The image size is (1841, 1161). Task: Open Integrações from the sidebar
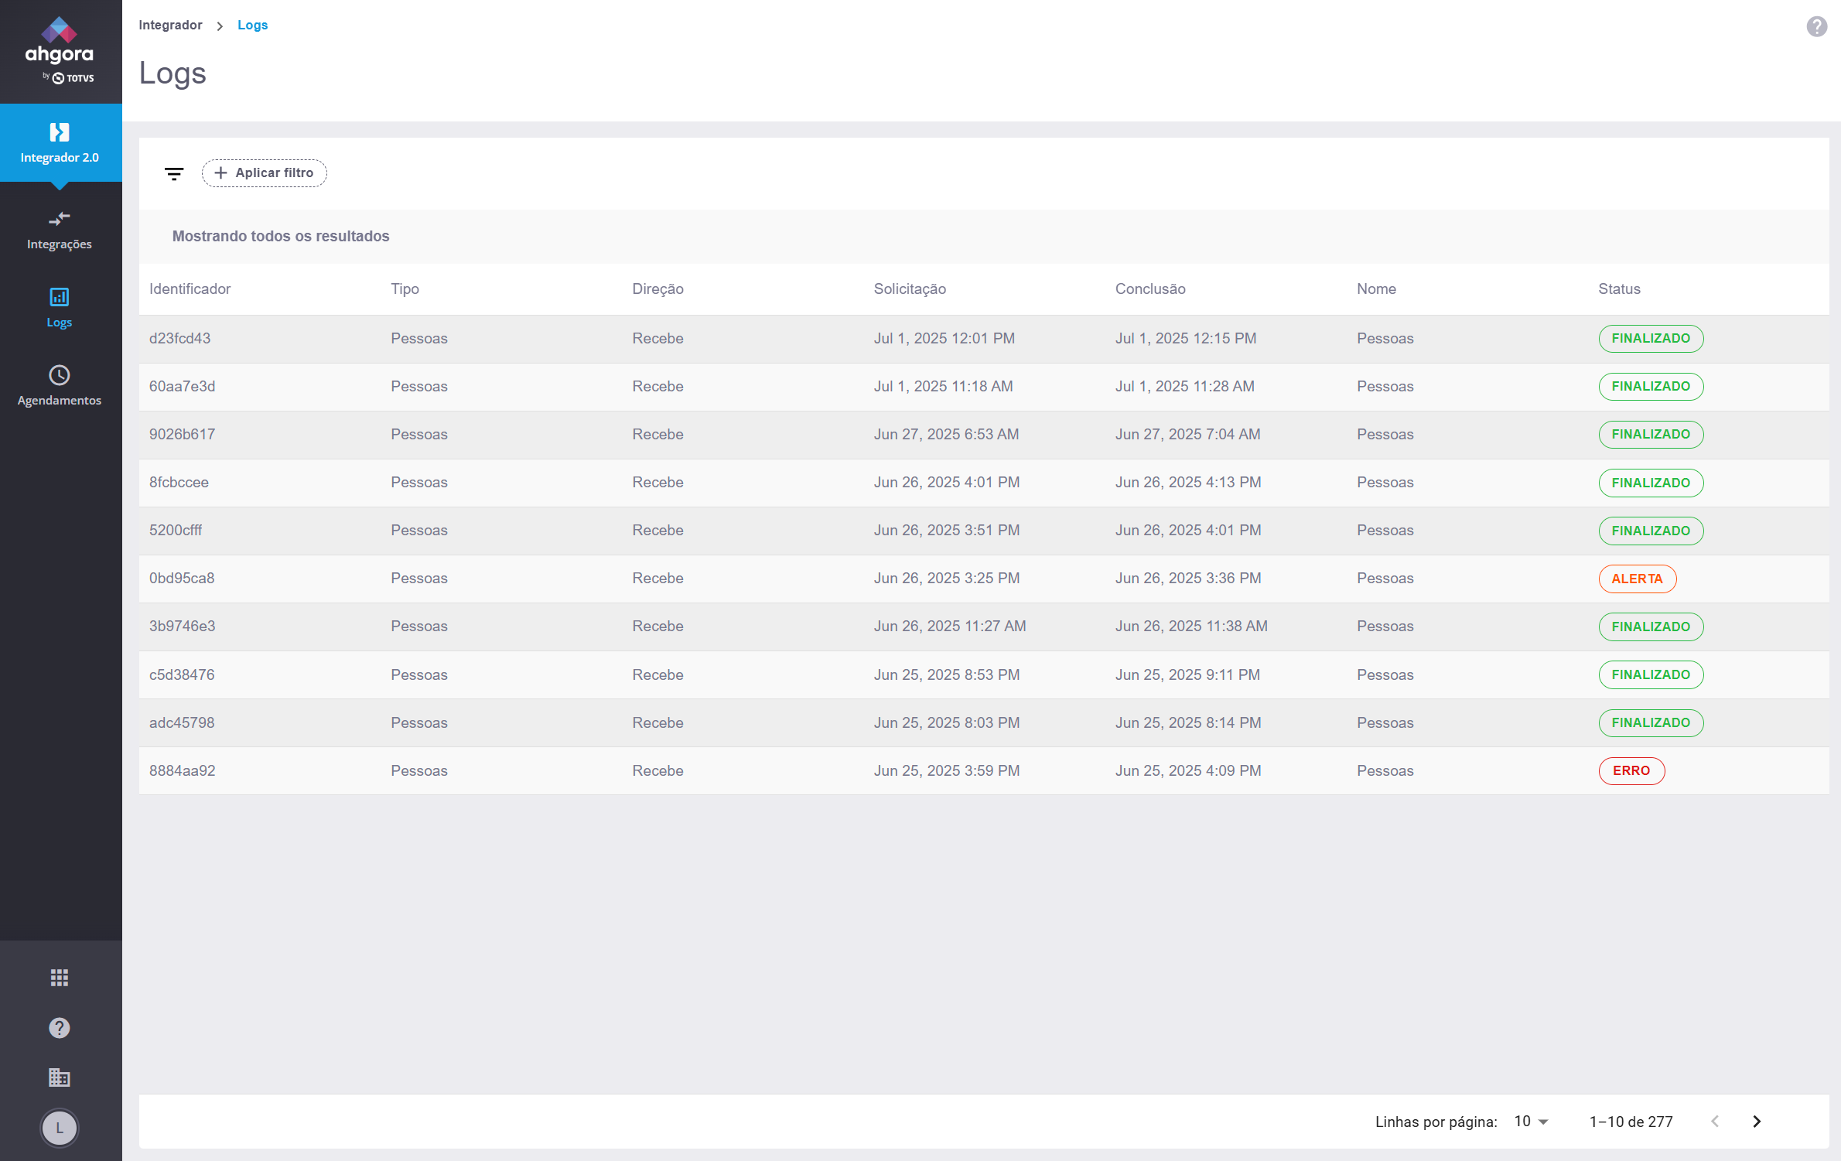click(60, 230)
